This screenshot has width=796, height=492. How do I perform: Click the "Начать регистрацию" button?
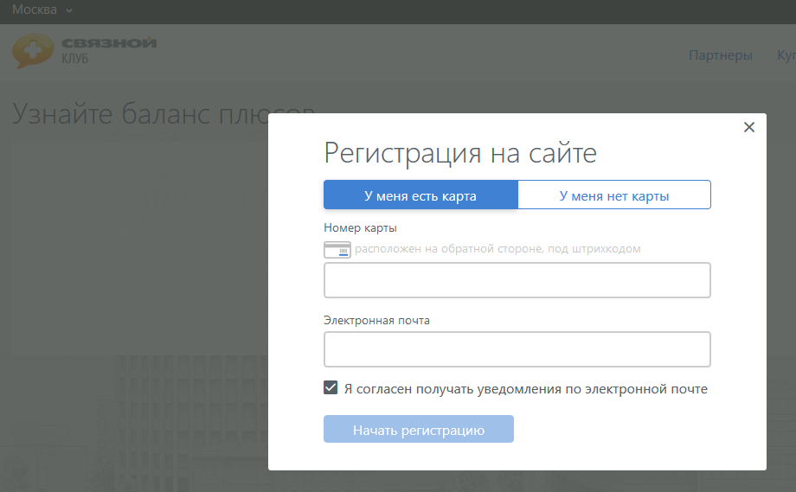coord(419,429)
